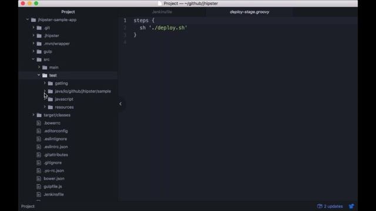Open the 2 updates status link

coord(333,206)
